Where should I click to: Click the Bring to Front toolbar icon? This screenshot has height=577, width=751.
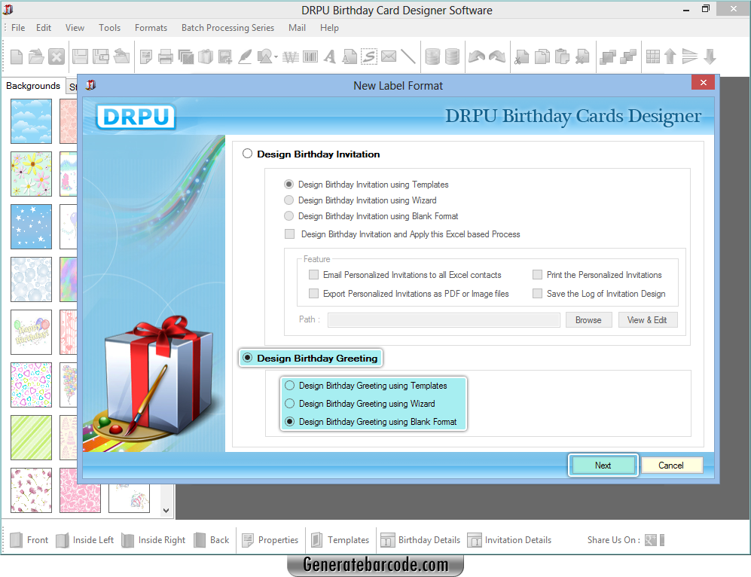(x=607, y=57)
